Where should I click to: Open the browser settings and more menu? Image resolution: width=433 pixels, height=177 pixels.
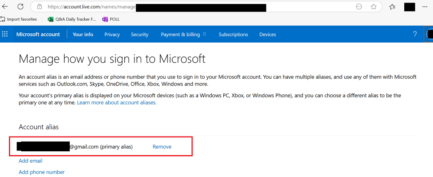[425, 7]
